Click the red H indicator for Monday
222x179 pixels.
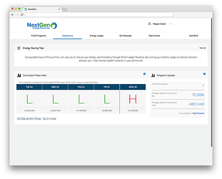click(x=133, y=99)
